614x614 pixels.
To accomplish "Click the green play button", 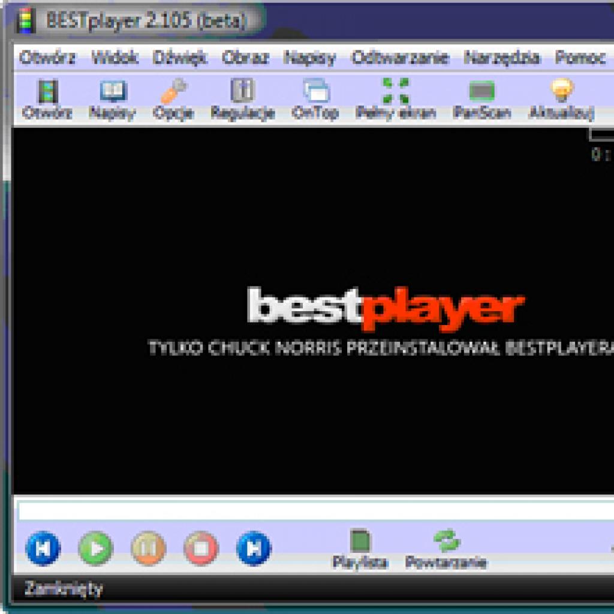I will point(95,548).
